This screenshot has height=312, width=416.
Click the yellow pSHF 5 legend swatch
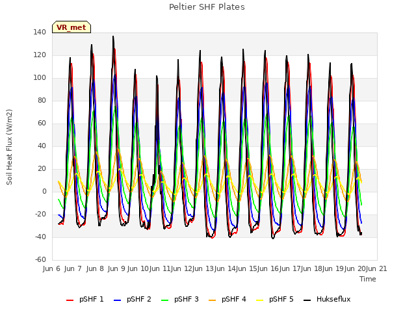tap(260, 300)
